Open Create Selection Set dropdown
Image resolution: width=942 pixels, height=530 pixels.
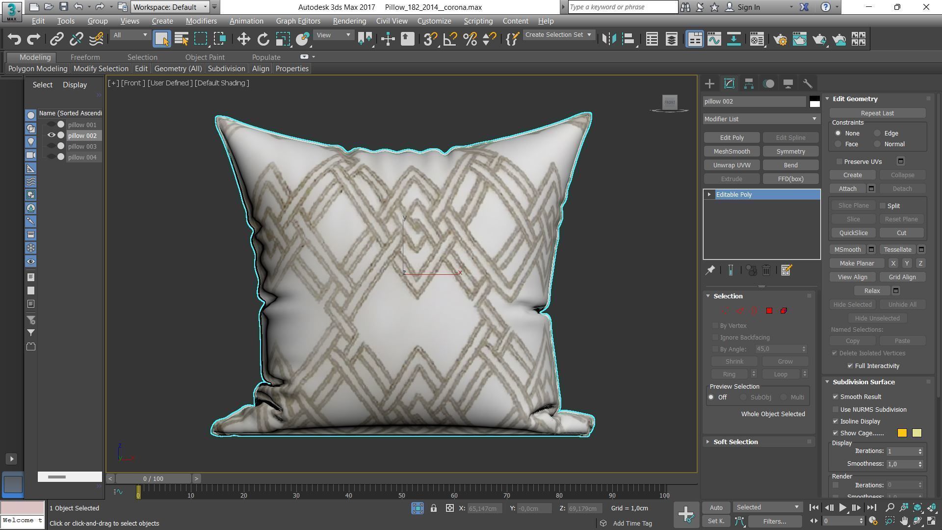tap(558, 35)
